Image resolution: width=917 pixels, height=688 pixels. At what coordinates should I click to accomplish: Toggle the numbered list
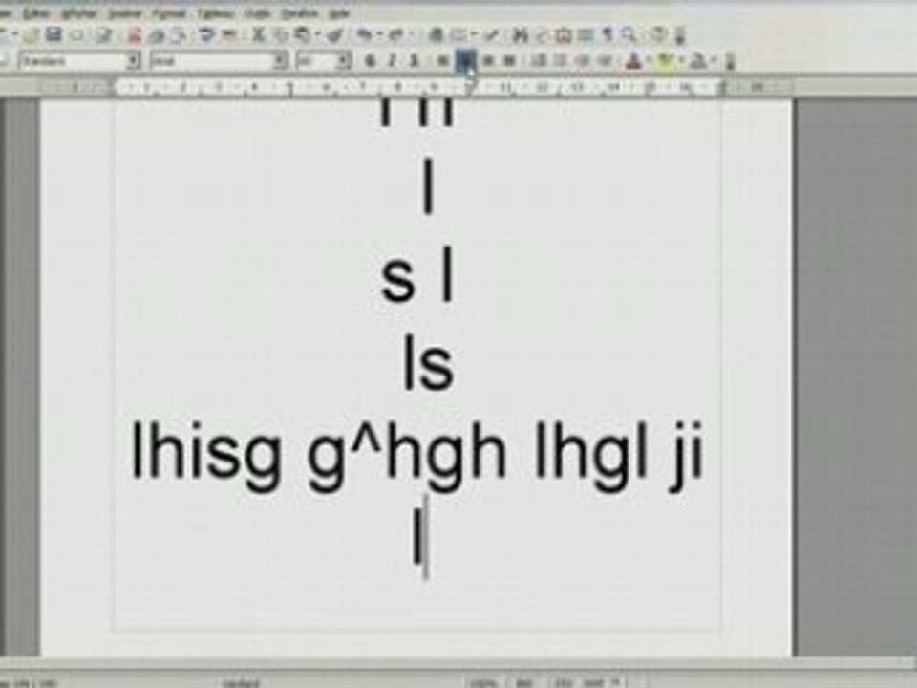coord(538,60)
